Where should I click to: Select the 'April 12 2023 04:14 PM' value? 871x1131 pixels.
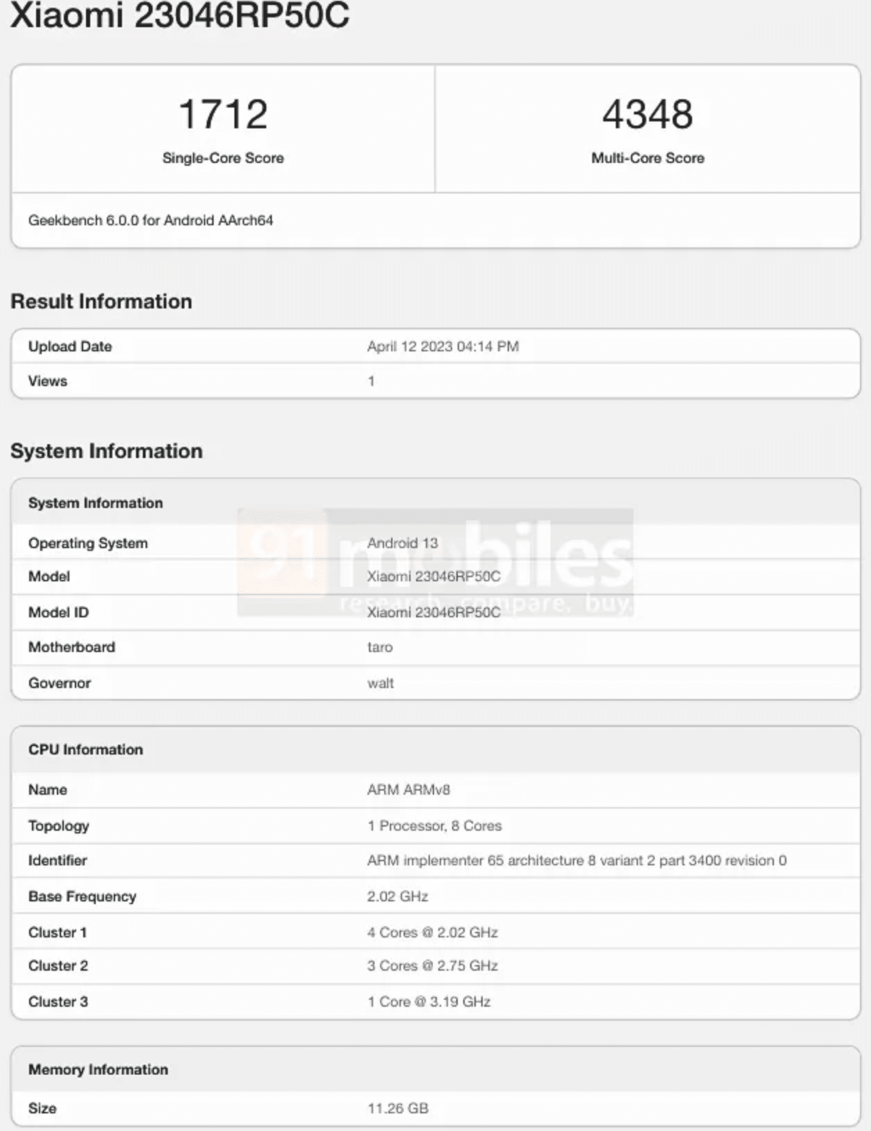tap(443, 346)
